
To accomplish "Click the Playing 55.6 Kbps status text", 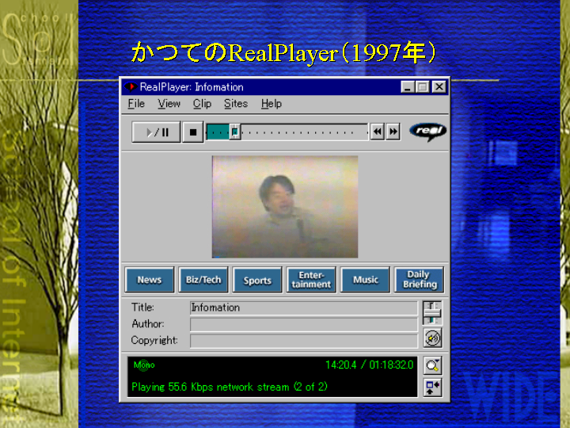I will pos(230,387).
